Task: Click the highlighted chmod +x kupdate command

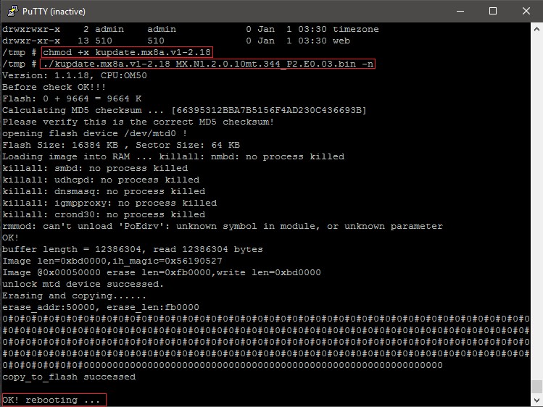Action: 127,52
